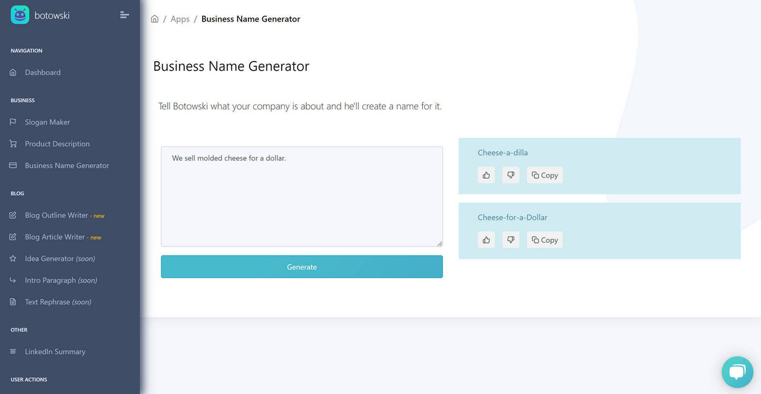Image resolution: width=761 pixels, height=394 pixels.
Task: Open the live chat bubble widget
Action: click(x=737, y=372)
